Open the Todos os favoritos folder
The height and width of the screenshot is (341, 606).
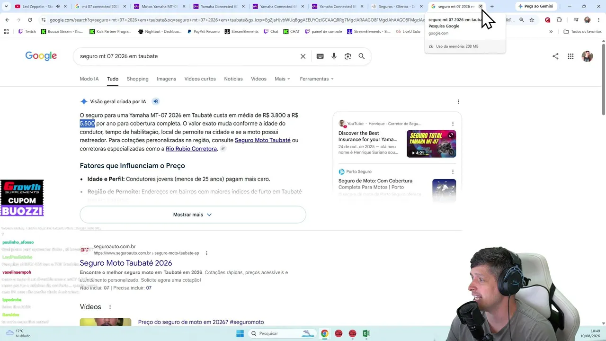(583, 31)
